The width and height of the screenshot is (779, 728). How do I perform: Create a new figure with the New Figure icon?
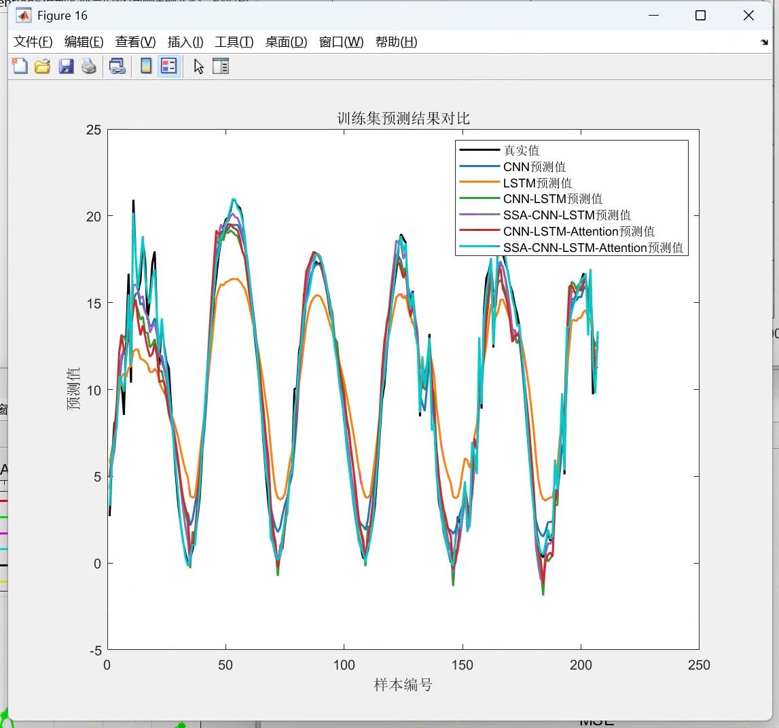click(x=19, y=66)
